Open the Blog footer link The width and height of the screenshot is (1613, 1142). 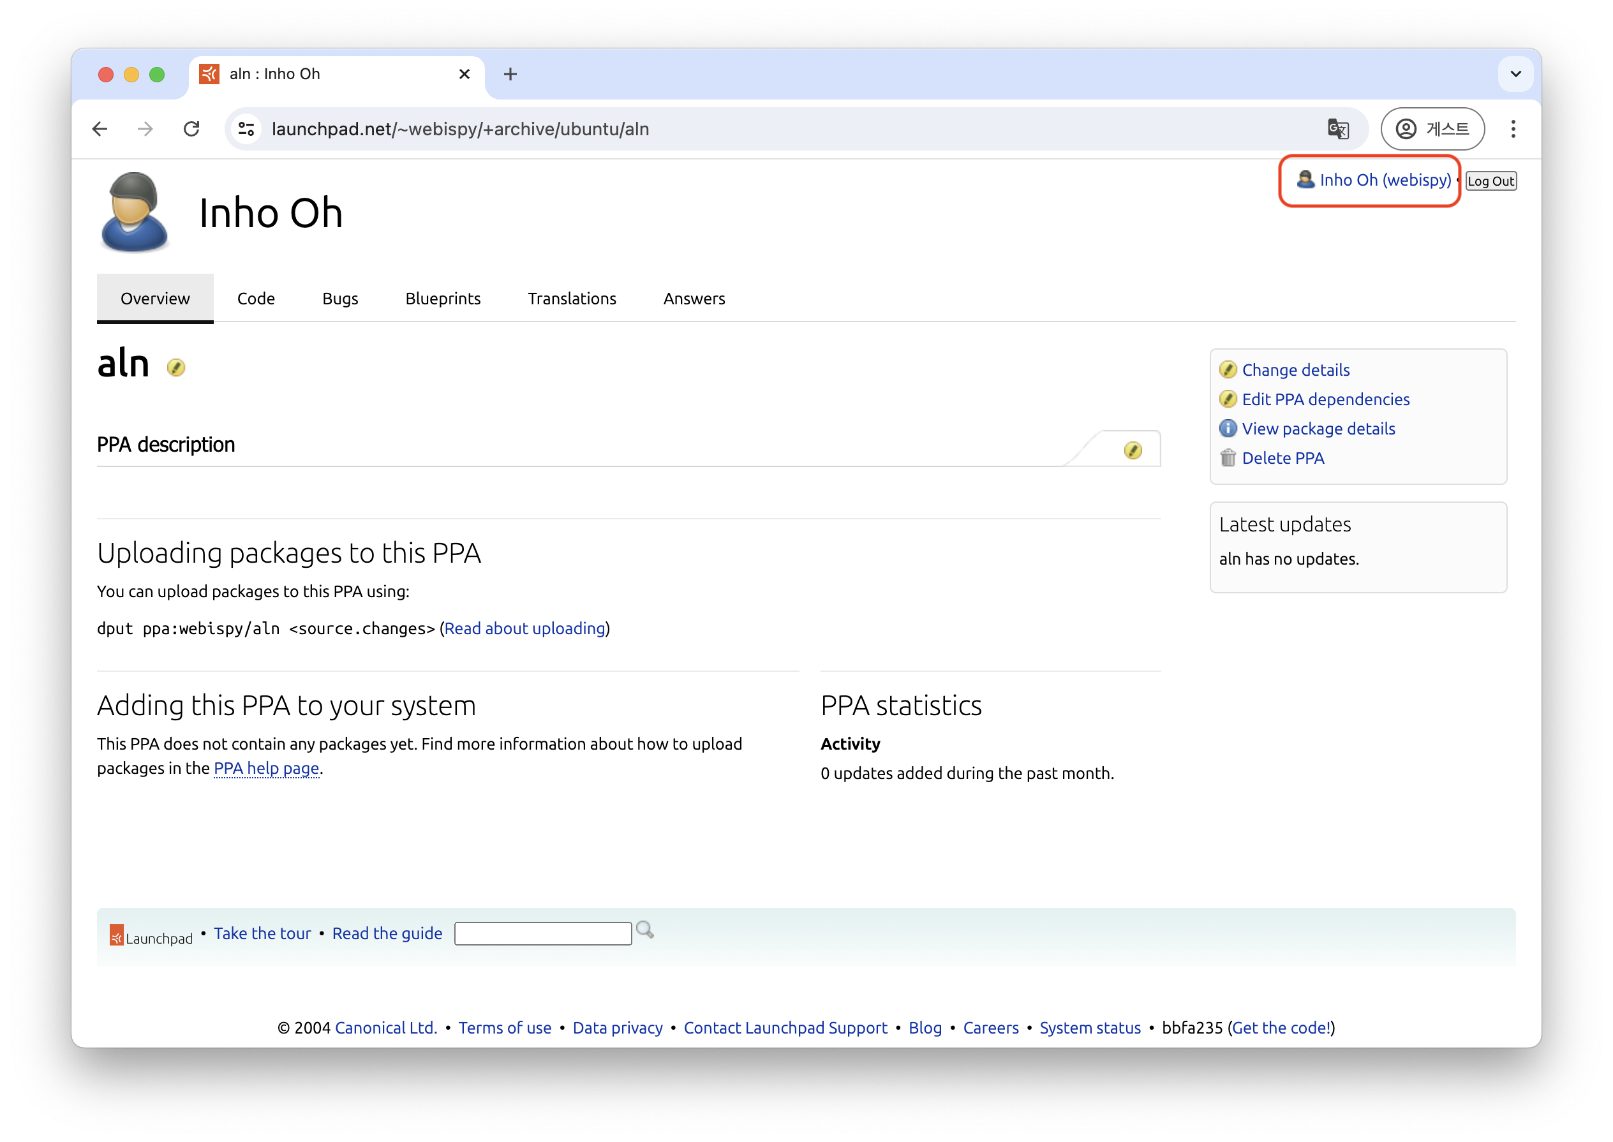pos(925,1027)
